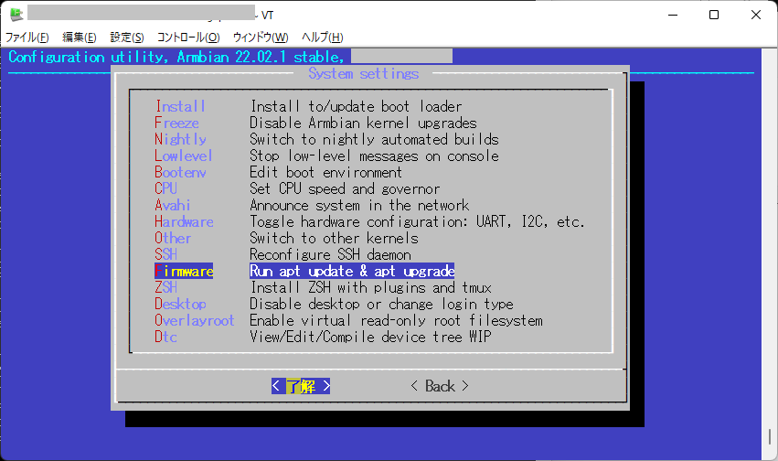The width and height of the screenshot is (778, 461).
Task: Click the Tera Term app icon in title bar
Action: click(x=16, y=15)
